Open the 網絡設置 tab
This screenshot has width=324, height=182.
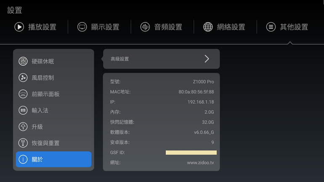(x=224, y=27)
